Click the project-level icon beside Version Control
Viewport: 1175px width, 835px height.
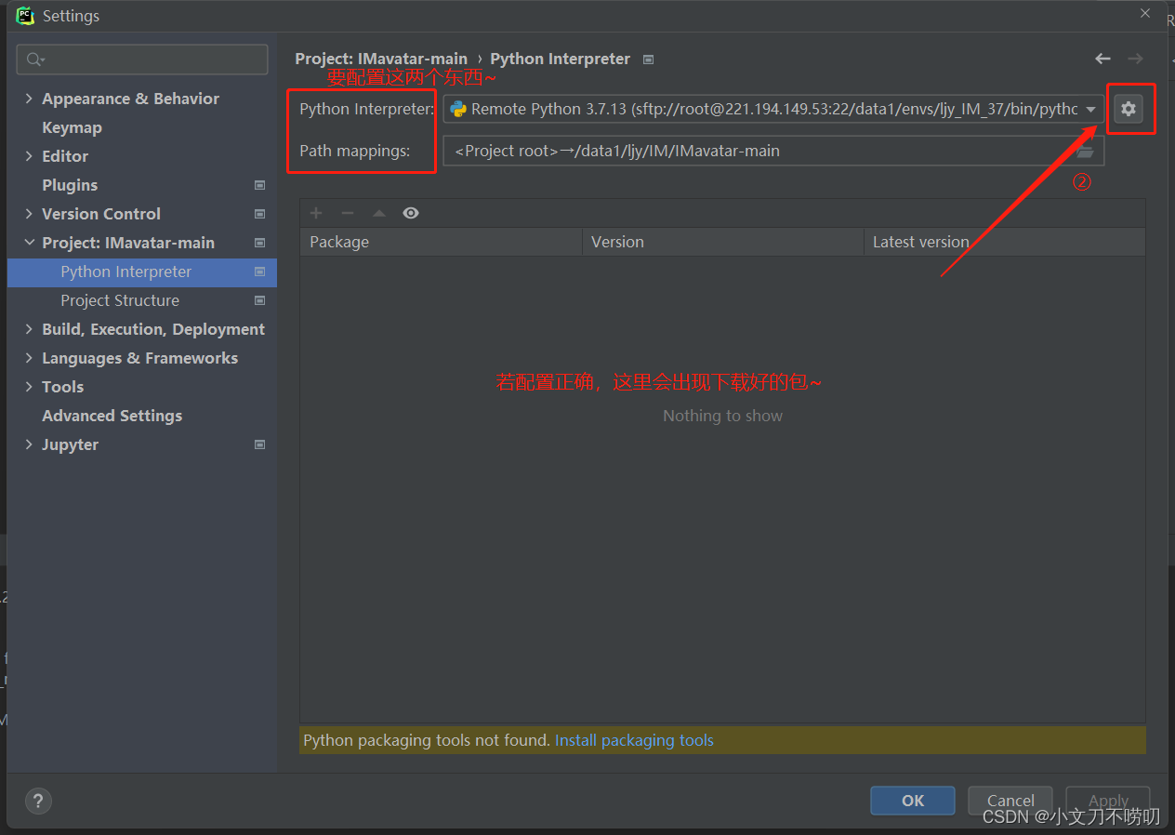(259, 214)
